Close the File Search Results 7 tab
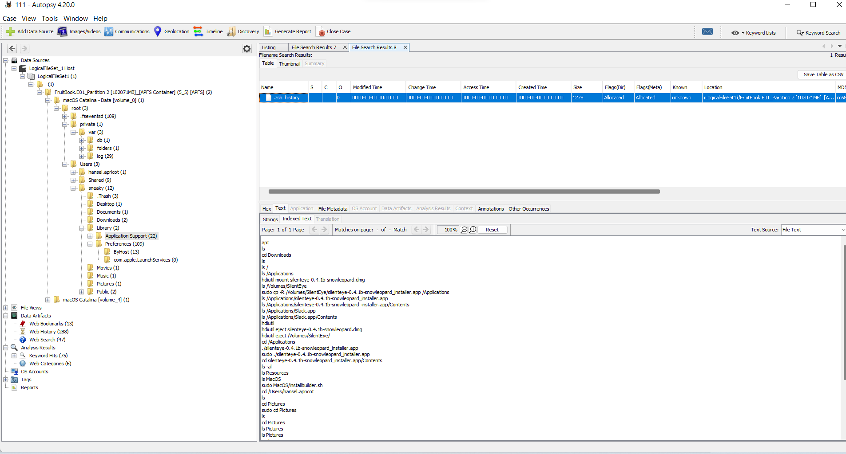Viewport: 846px width, 454px height. click(345, 47)
